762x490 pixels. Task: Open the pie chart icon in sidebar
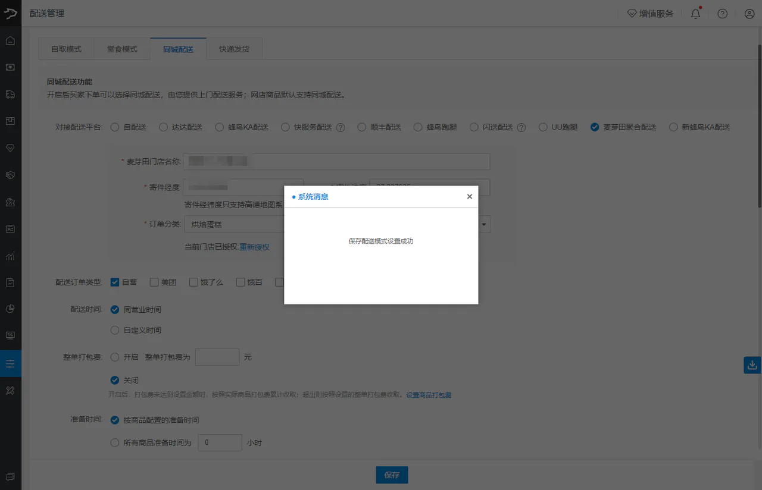pos(10,309)
